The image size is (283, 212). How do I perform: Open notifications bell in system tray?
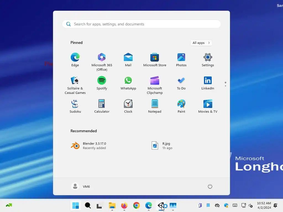click(x=276, y=205)
